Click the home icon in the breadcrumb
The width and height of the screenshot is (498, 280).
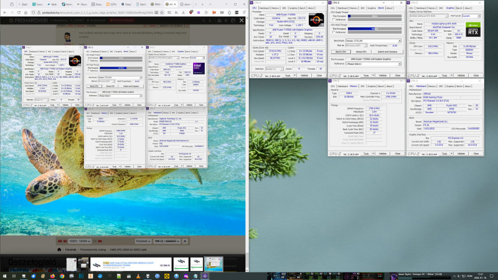click(59, 250)
